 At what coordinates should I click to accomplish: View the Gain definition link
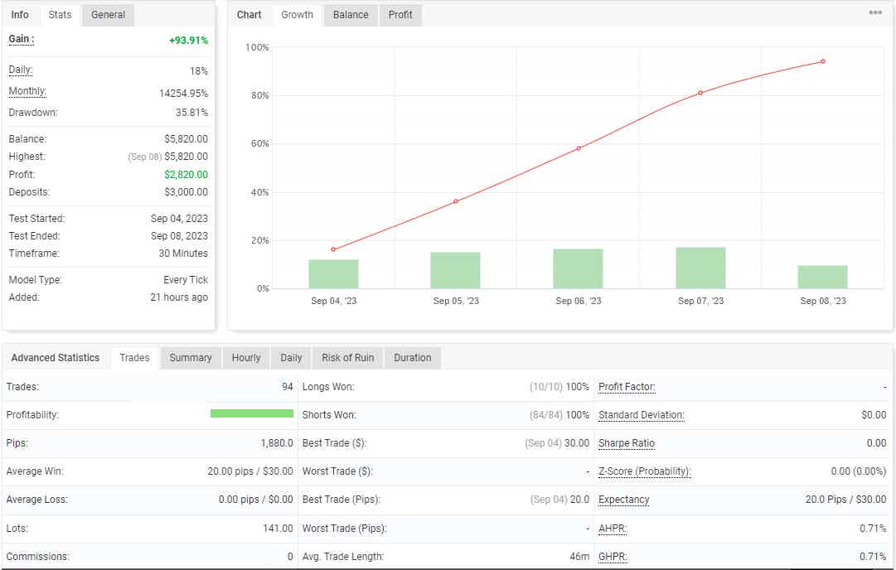click(x=20, y=39)
